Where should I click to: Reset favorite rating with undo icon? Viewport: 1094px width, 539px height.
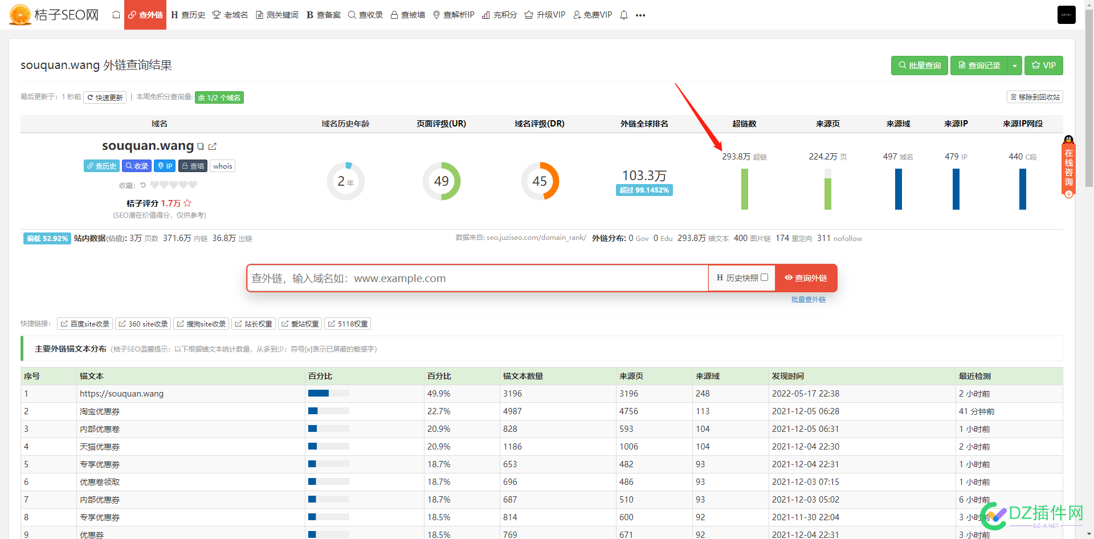tap(143, 185)
